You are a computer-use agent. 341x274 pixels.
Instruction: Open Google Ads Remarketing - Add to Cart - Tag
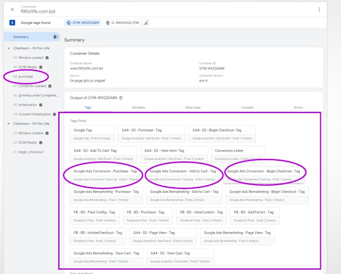184,195
